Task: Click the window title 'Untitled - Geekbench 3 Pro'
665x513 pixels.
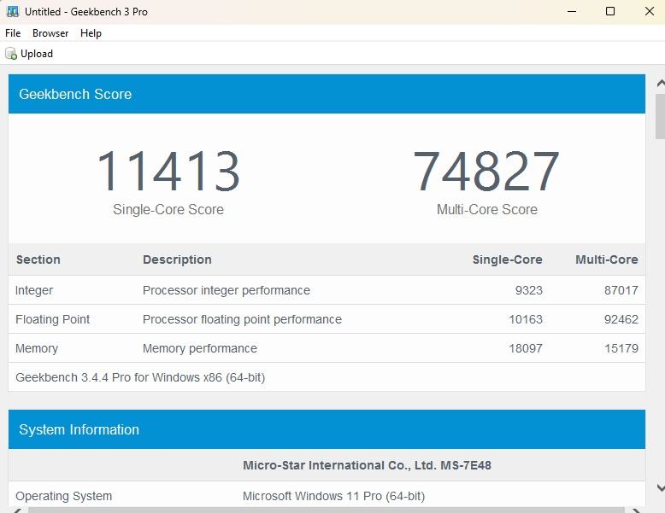Action: click(86, 11)
